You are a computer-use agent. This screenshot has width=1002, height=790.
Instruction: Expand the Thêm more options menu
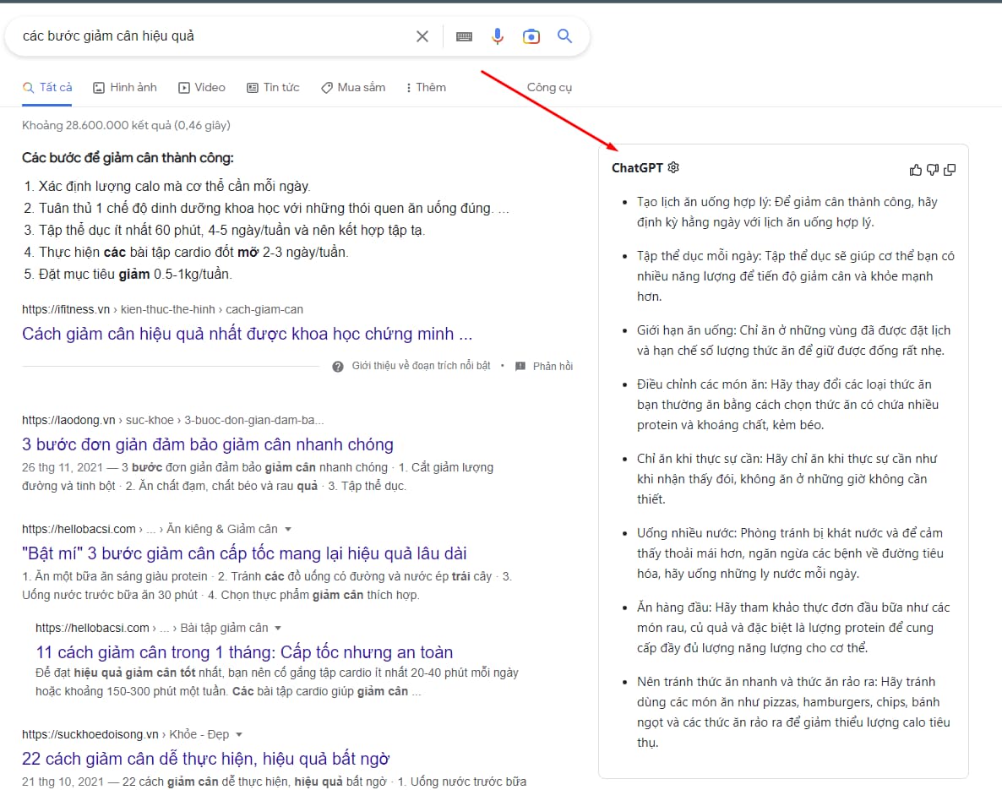425,87
